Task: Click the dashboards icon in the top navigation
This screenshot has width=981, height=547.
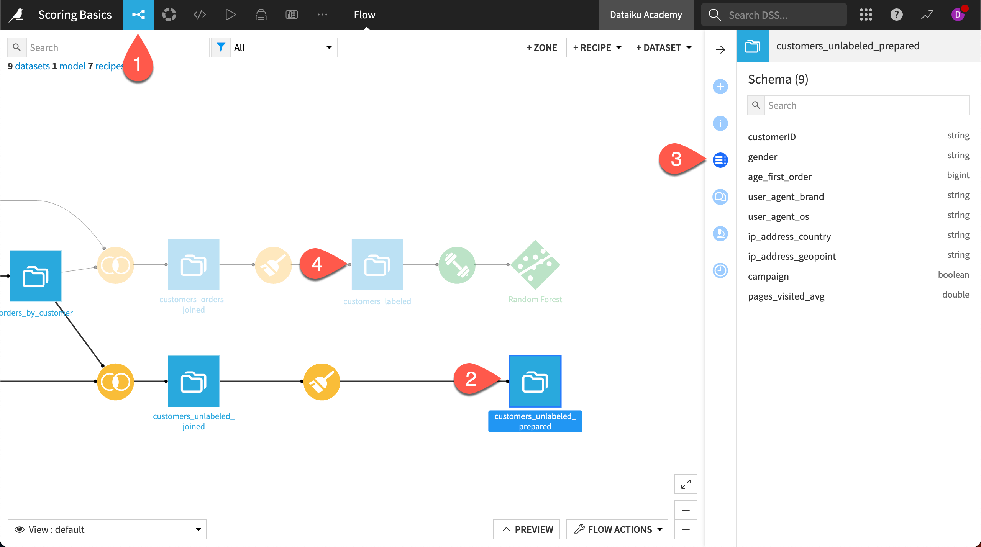Action: point(291,15)
